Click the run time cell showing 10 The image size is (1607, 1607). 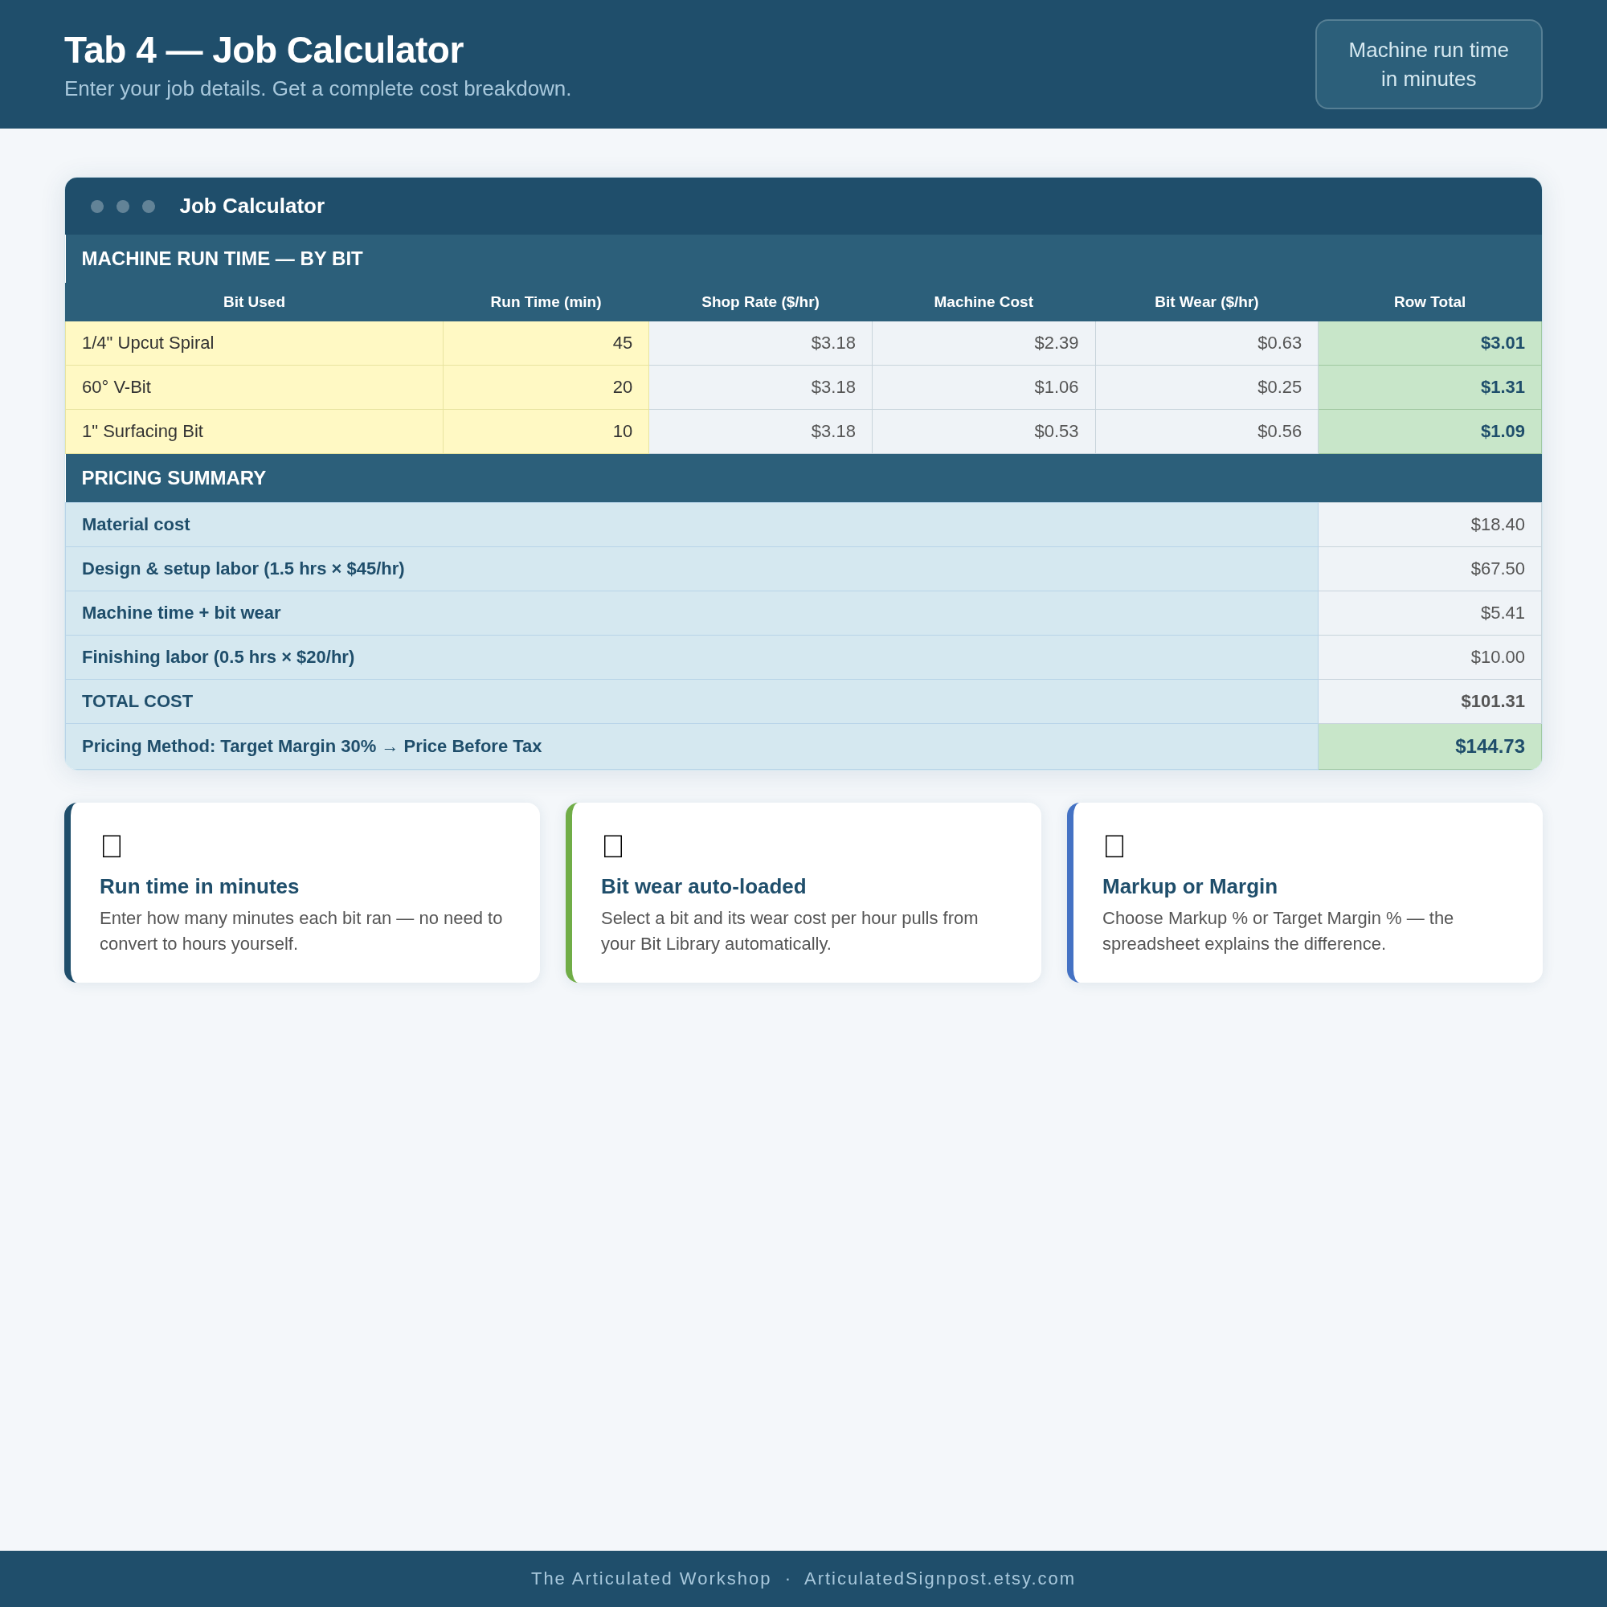click(x=546, y=431)
